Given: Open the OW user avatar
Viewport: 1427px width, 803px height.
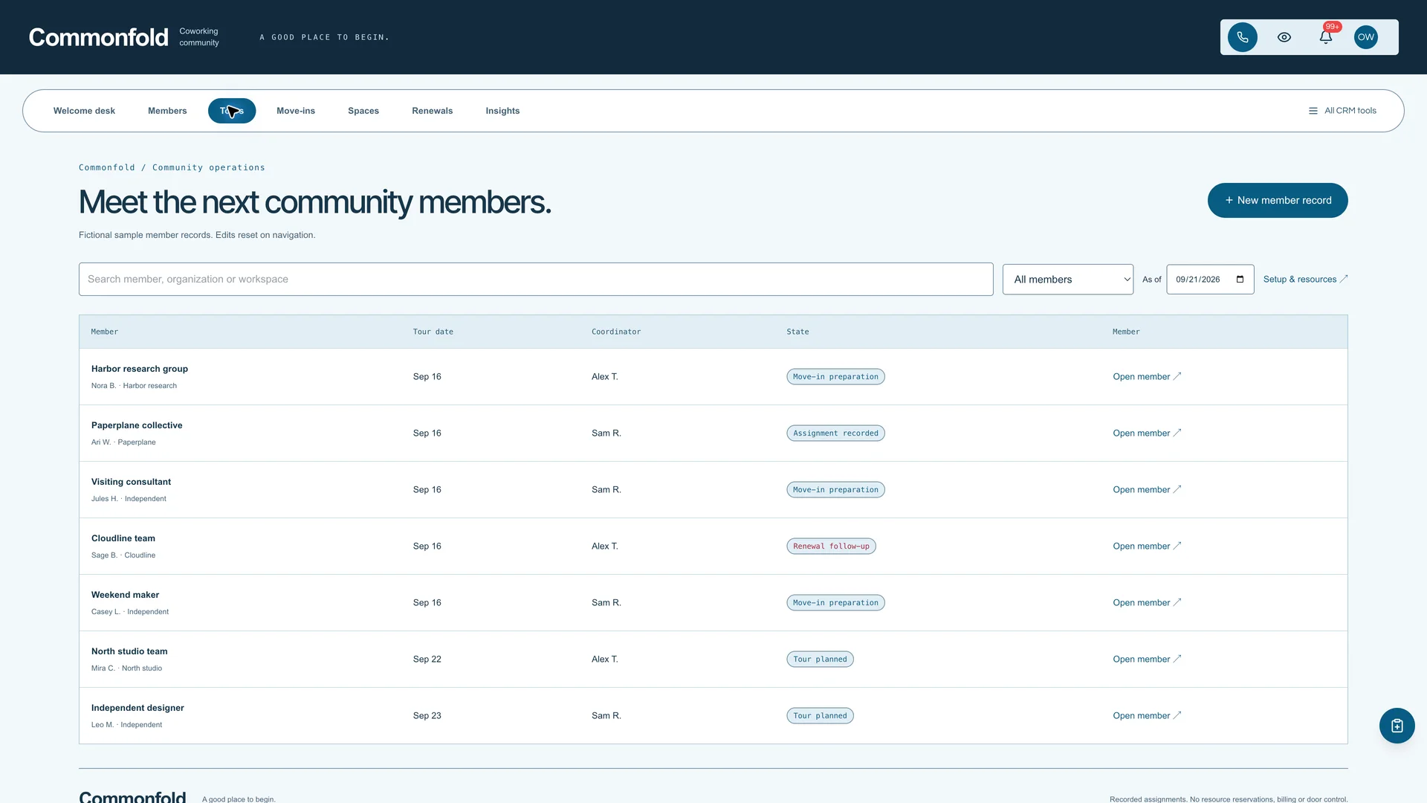Looking at the screenshot, I should [x=1366, y=37].
